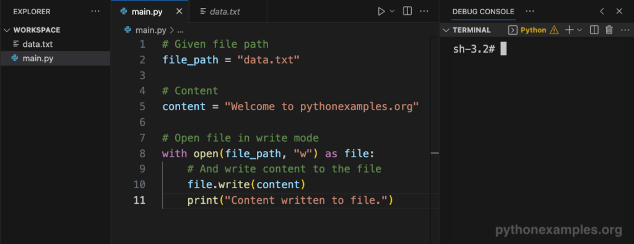Click the "# Given file path" comment

[x=215, y=44]
